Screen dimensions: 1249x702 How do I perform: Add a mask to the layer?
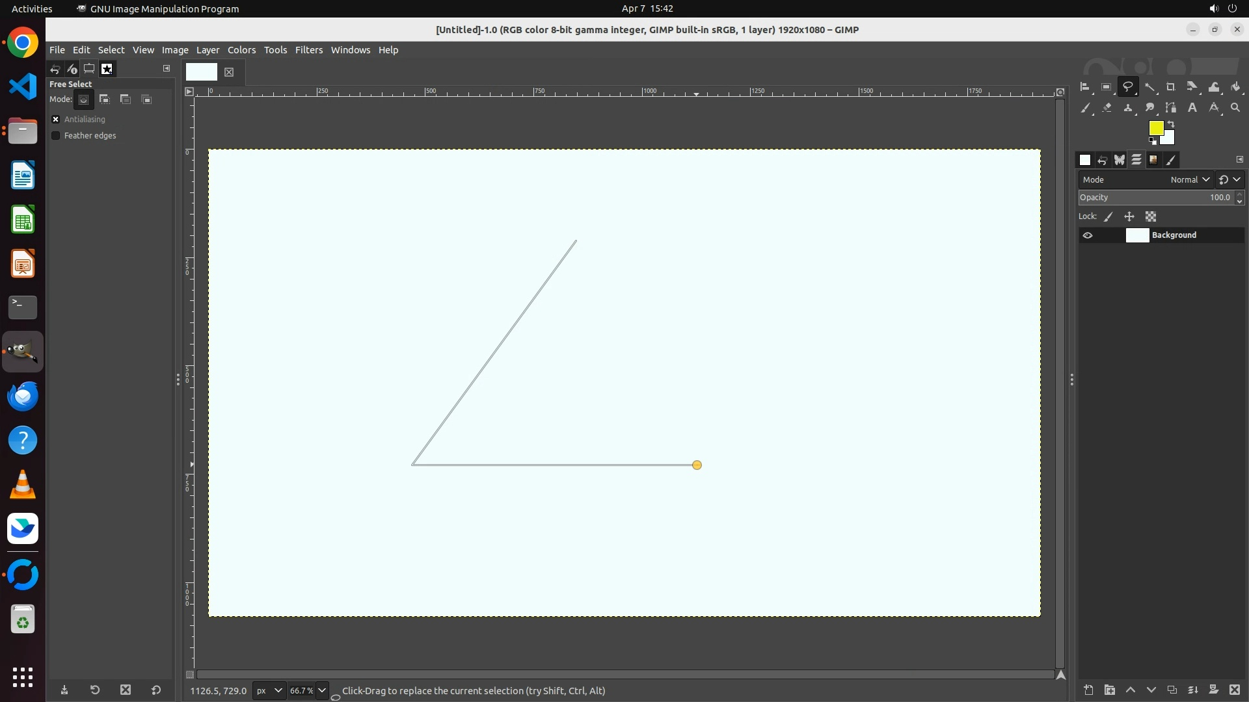1213,690
